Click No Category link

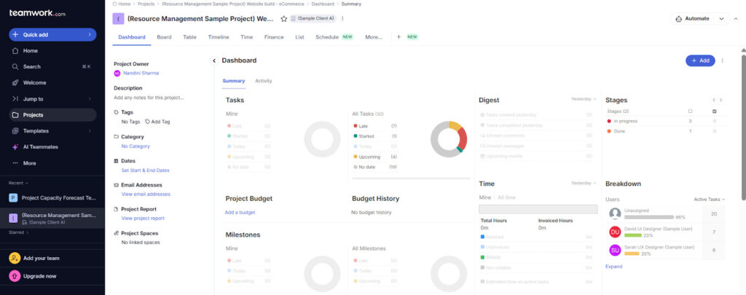(x=136, y=146)
